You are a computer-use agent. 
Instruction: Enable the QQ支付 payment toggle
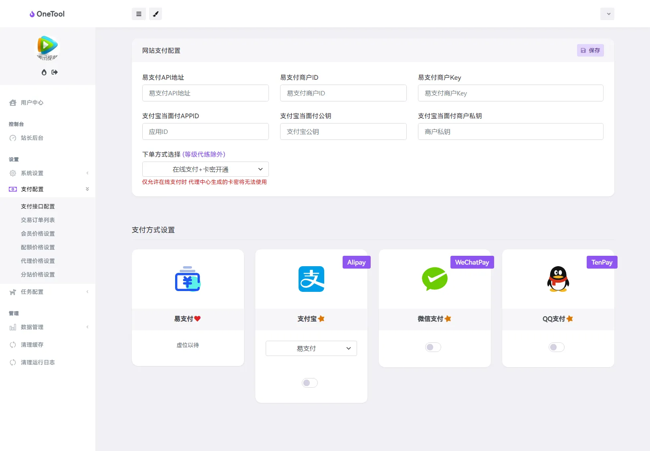[556, 347]
